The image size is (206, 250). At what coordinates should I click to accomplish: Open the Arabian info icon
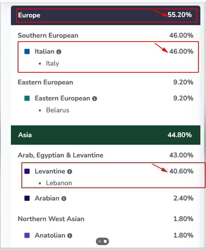64,199
